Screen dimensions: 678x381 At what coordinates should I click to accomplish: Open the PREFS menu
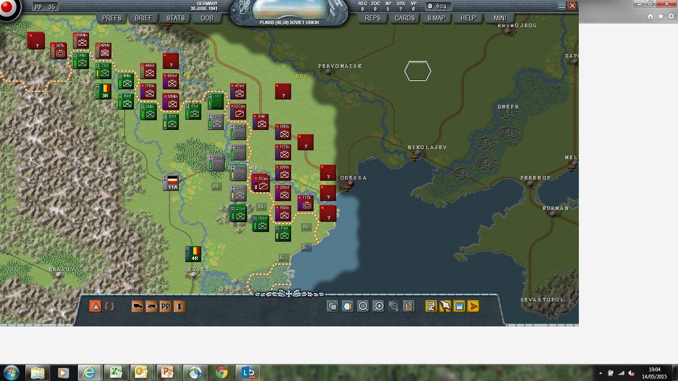[112, 18]
